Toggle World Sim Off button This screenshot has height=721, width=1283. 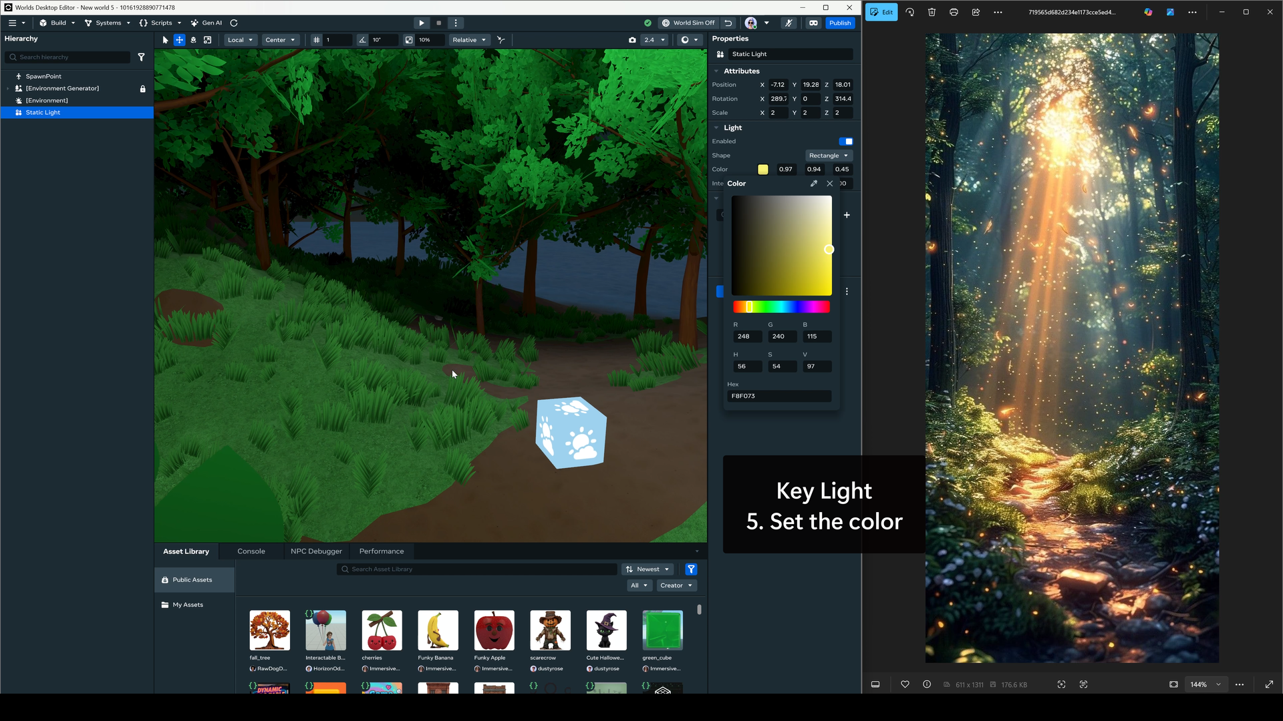click(x=688, y=23)
